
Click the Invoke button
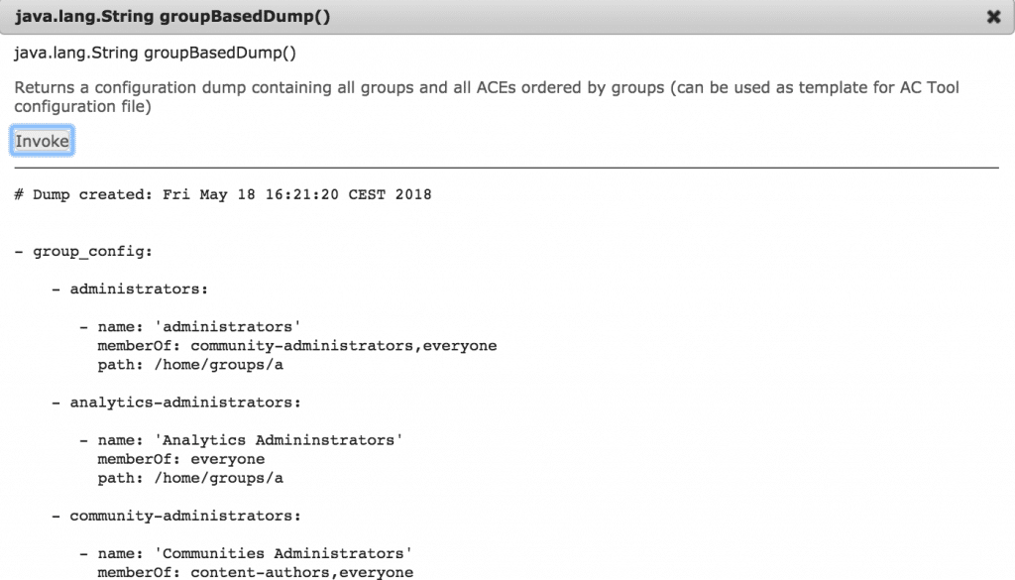click(x=42, y=141)
